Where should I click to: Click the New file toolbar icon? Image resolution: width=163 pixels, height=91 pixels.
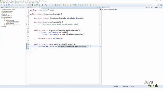(2, 5)
